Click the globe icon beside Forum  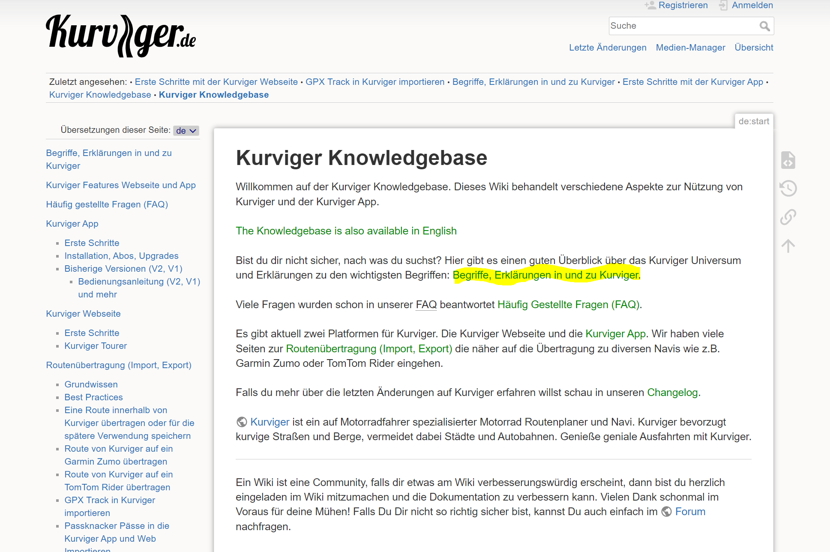click(667, 512)
